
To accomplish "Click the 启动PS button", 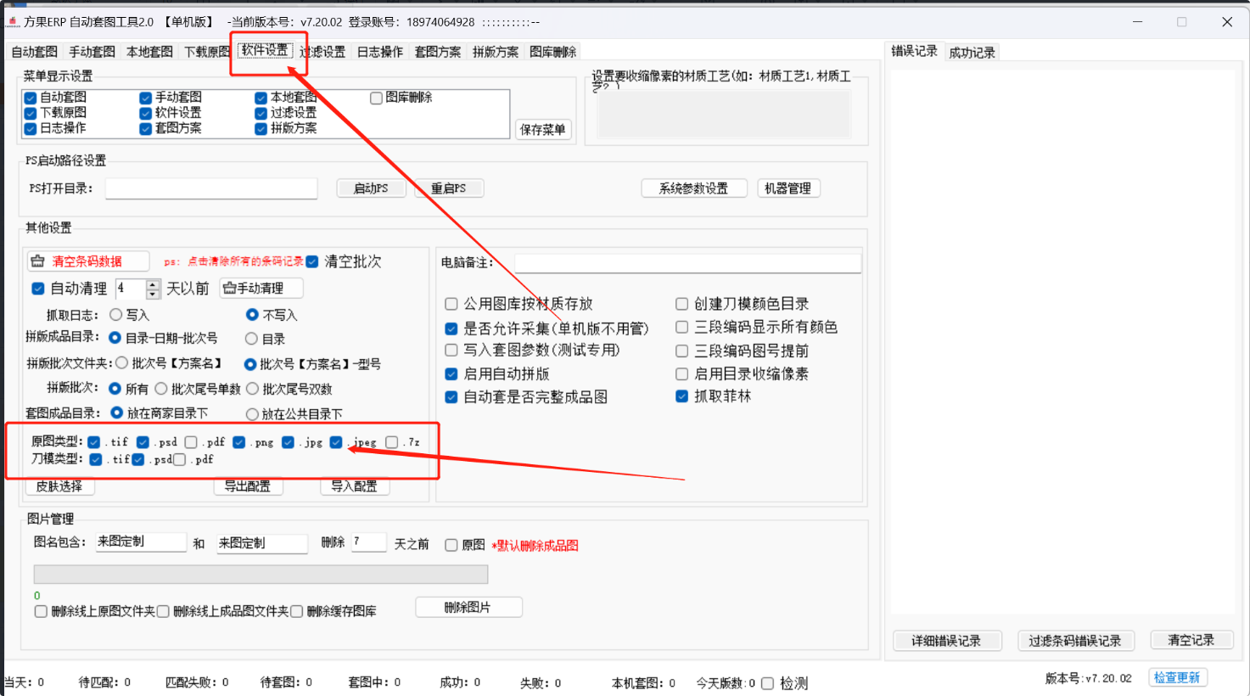I will (x=371, y=188).
